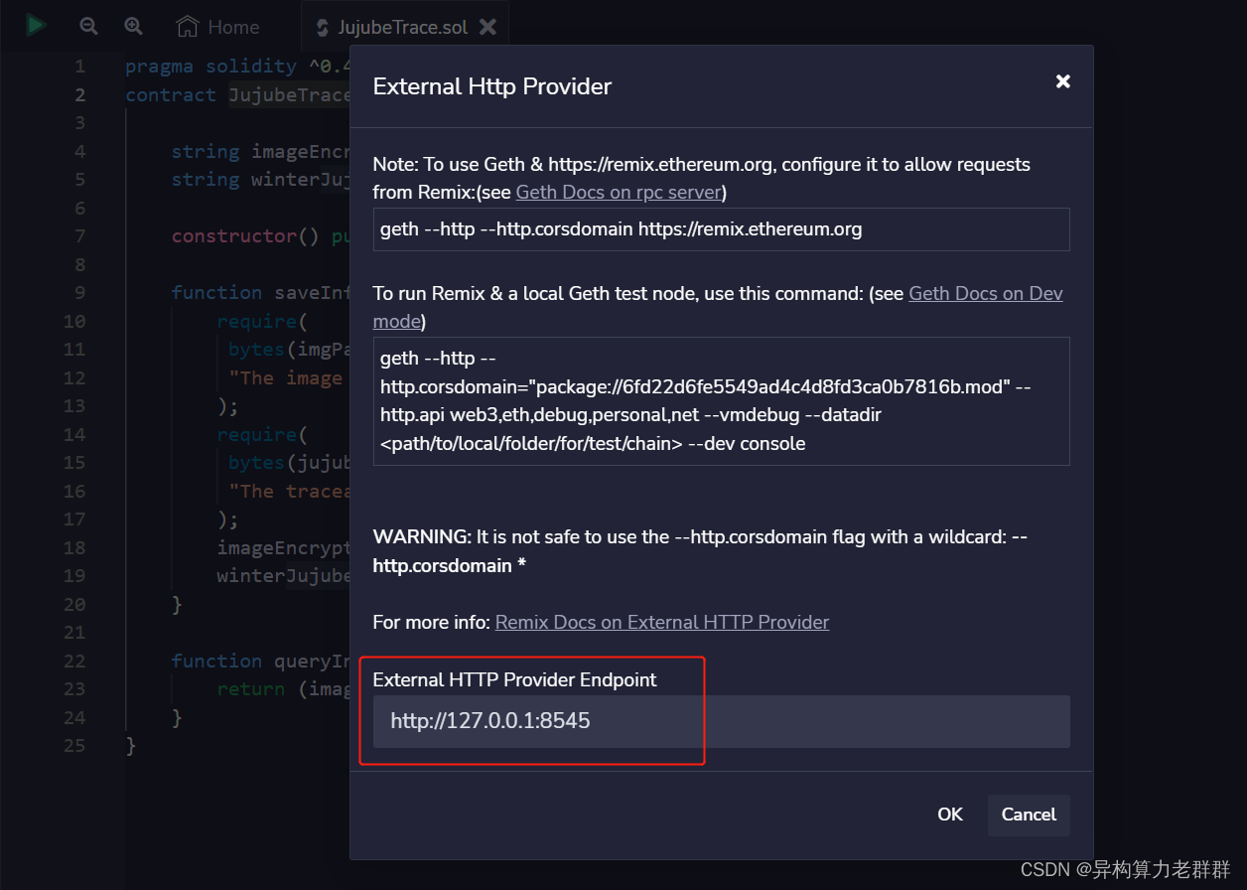The width and height of the screenshot is (1247, 890).
Task: Click editor line number 22
Action: (74, 661)
